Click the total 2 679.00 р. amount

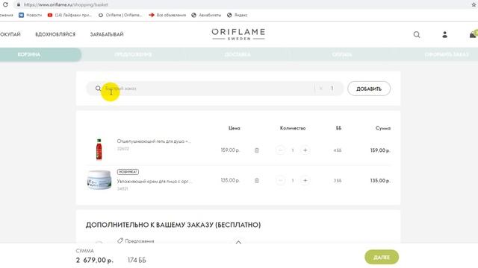coord(95,260)
